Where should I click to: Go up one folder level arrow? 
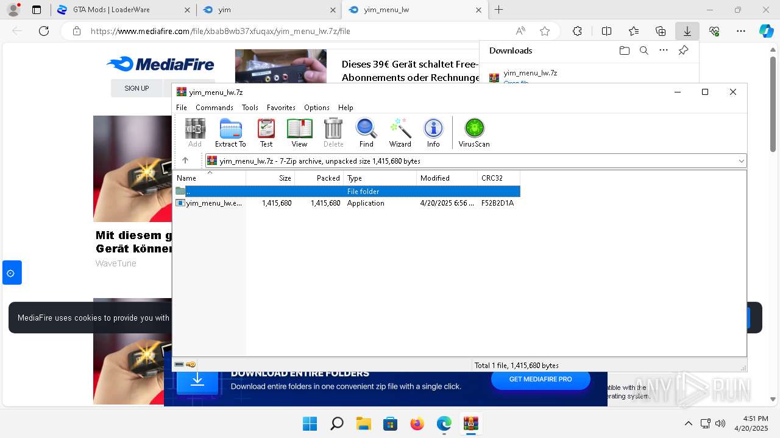tap(185, 161)
